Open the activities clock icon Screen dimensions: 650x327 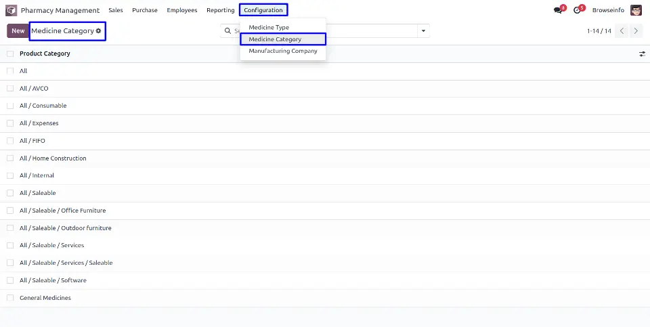pyautogui.click(x=577, y=10)
